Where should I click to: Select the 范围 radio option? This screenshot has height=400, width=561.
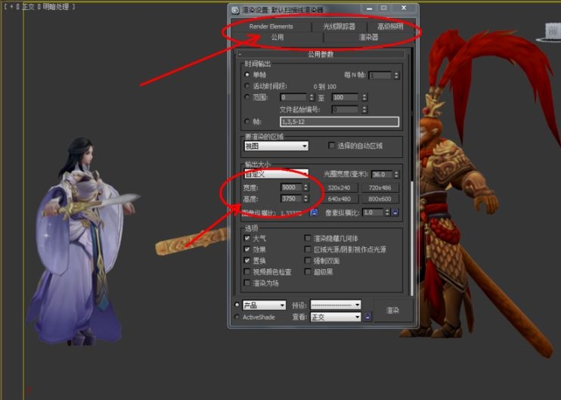[x=247, y=97]
